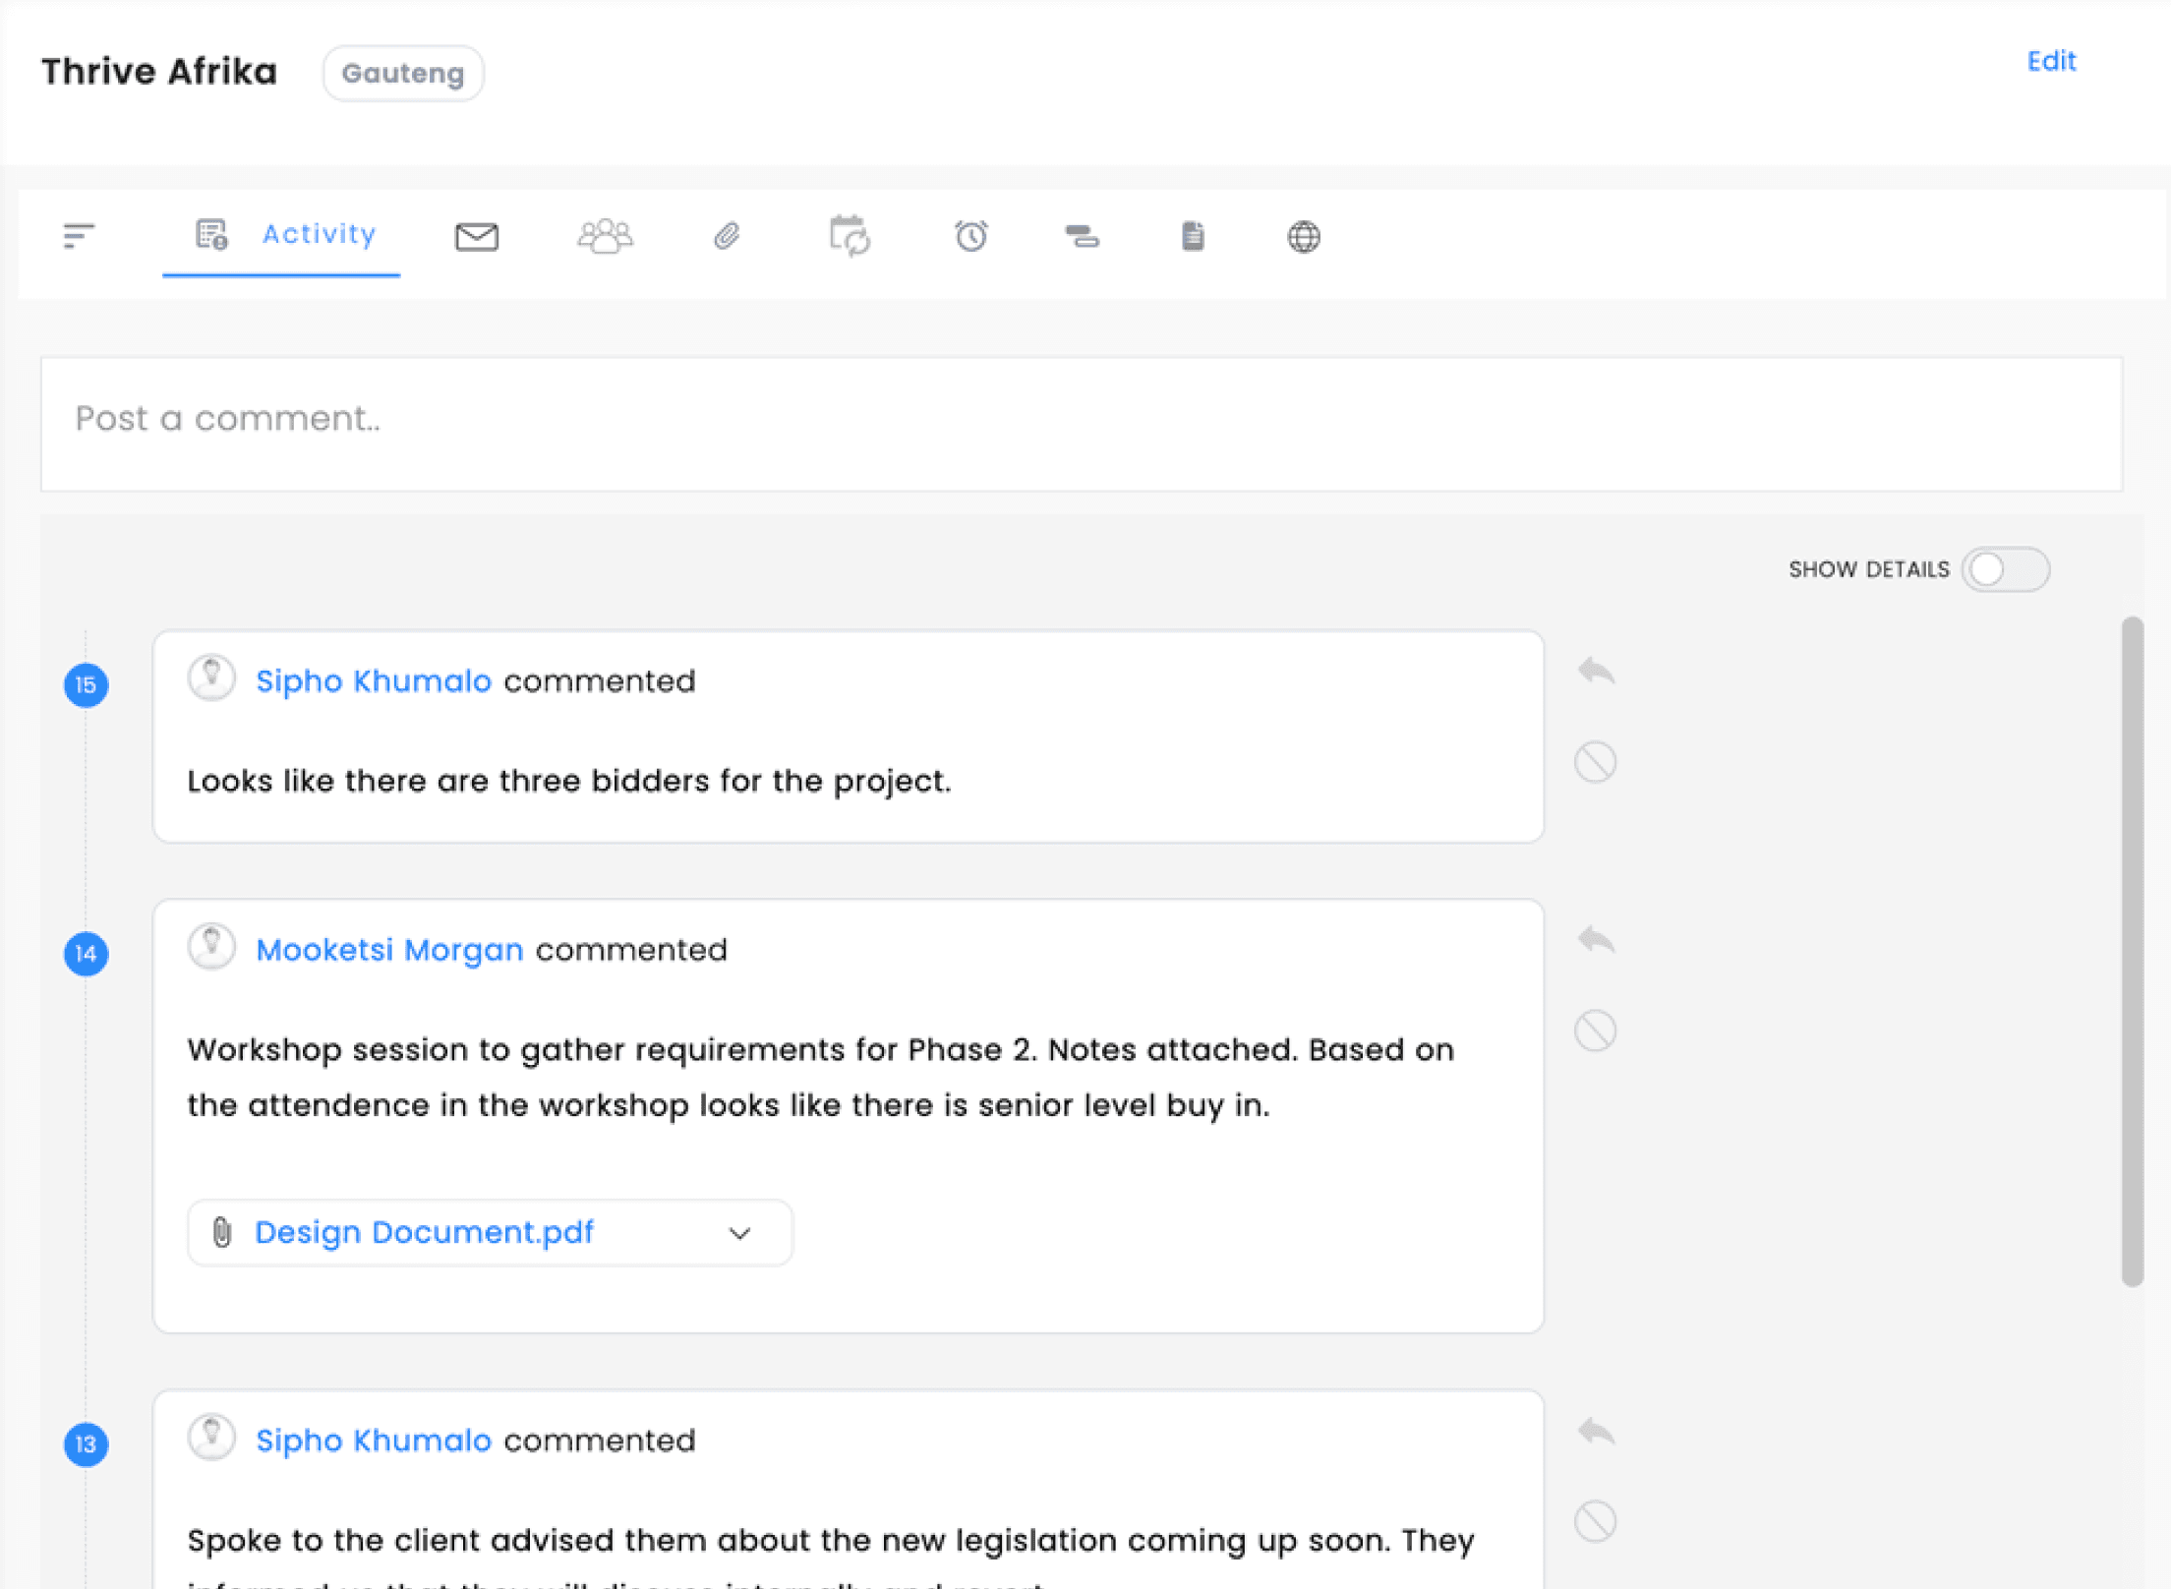The image size is (2171, 1589).
Task: Open the alarm clock reminders tab
Action: [970, 237]
